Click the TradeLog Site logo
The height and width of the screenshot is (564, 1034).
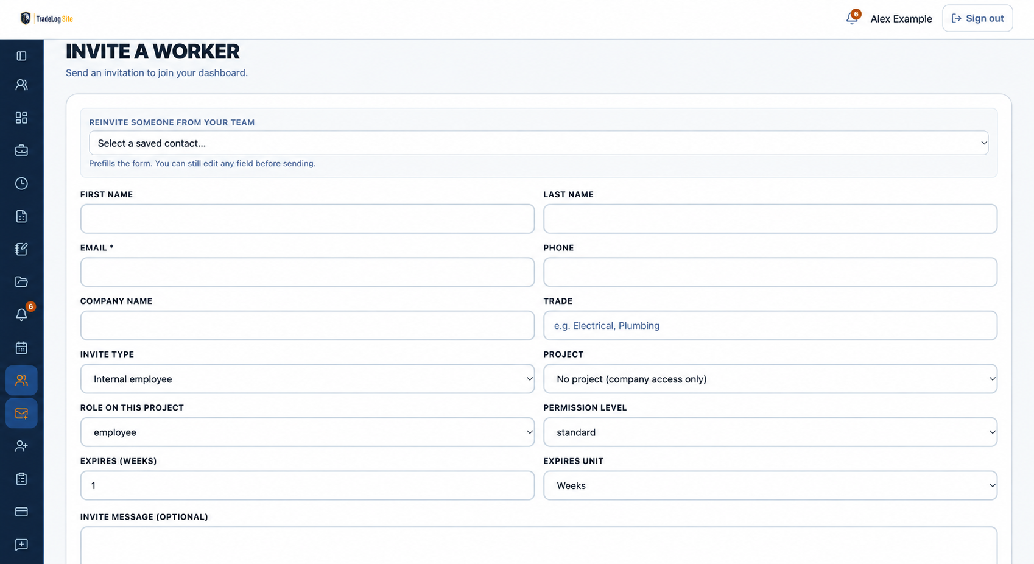point(46,18)
